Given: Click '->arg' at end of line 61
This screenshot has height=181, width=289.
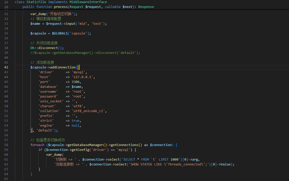Looking at the screenshot, I should click(193, 159).
